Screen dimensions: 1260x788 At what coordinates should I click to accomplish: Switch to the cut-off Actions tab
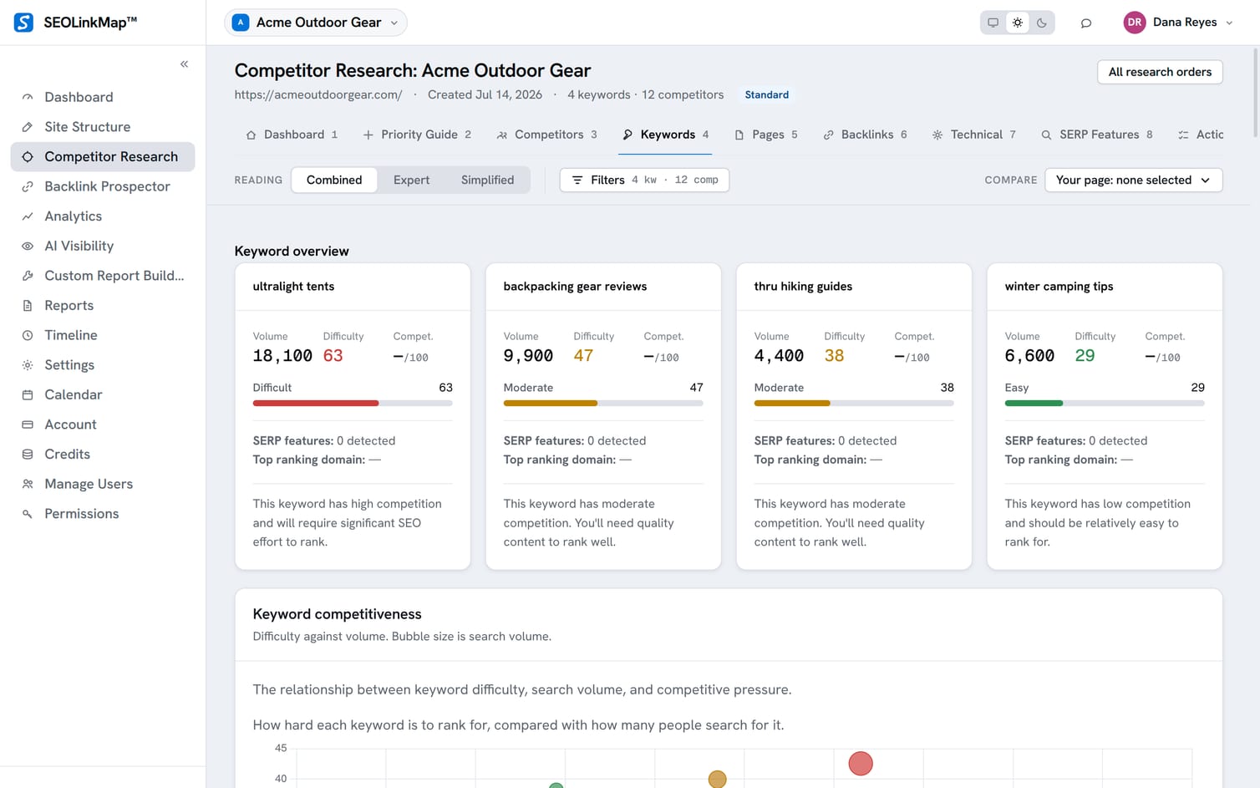(x=1200, y=135)
